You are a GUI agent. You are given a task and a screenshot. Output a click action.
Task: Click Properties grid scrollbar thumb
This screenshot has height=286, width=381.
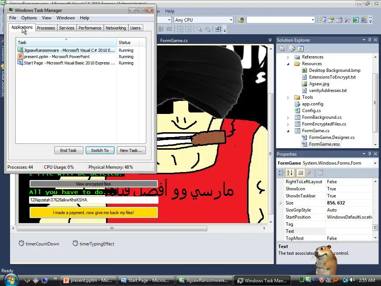[x=375, y=228]
